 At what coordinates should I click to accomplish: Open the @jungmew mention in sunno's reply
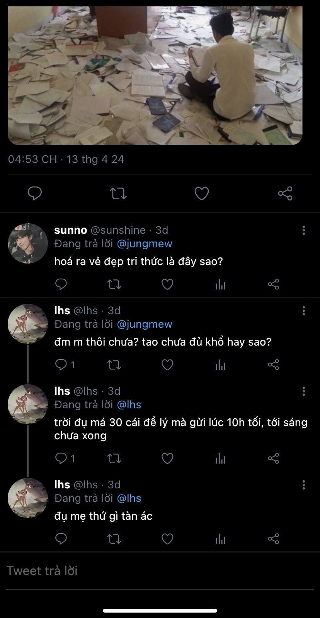tap(144, 243)
